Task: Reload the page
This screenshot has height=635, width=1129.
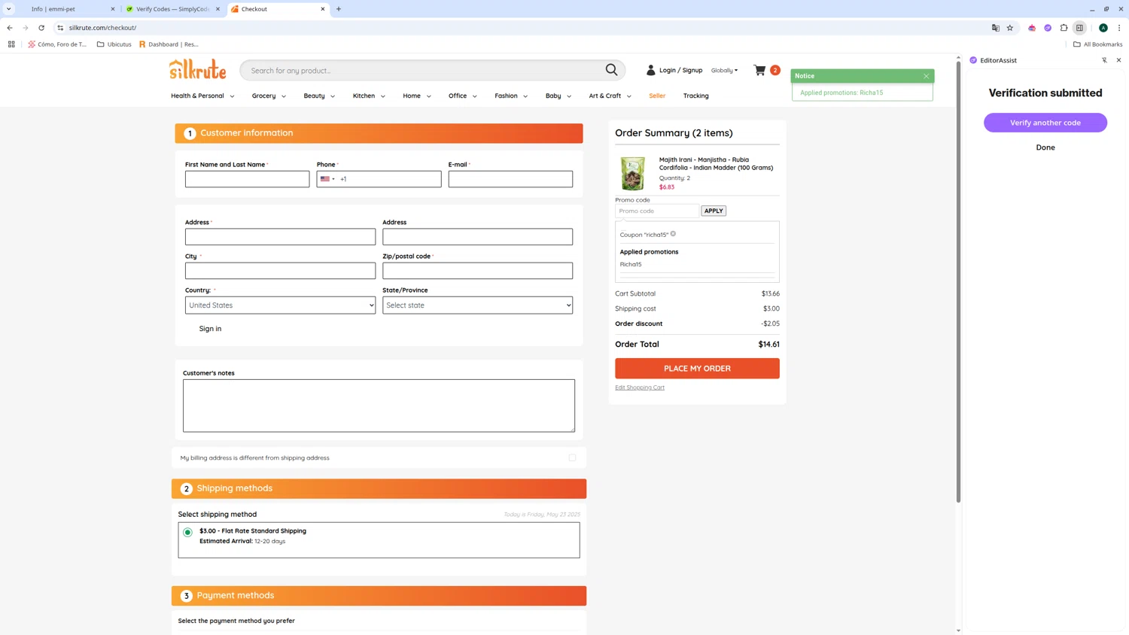Action: [x=41, y=28]
